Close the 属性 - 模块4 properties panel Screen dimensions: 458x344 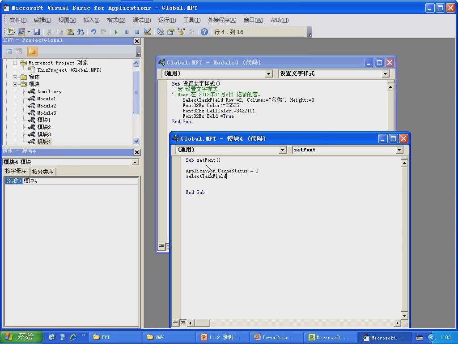[x=137, y=152]
